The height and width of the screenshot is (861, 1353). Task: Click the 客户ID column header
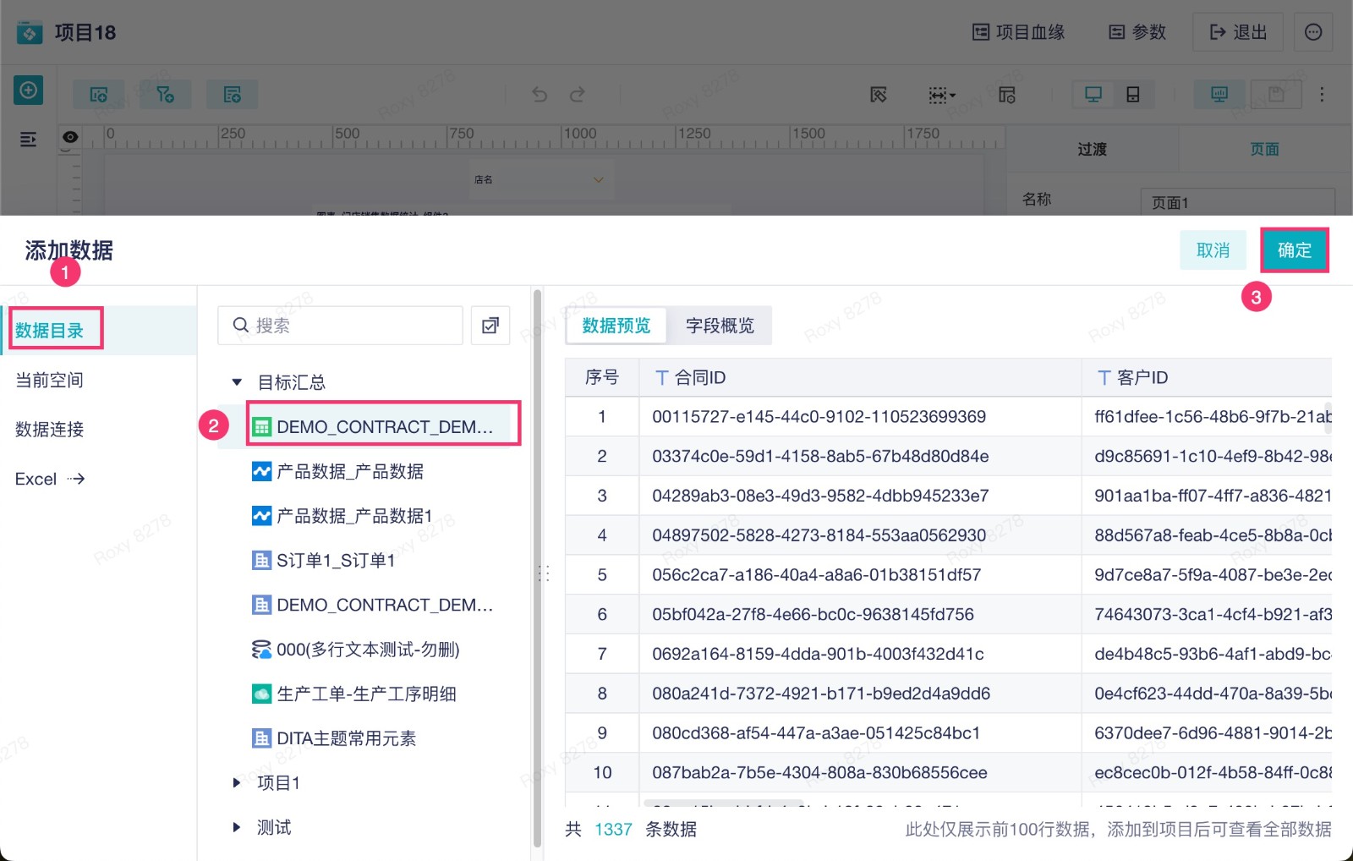[x=1207, y=377]
